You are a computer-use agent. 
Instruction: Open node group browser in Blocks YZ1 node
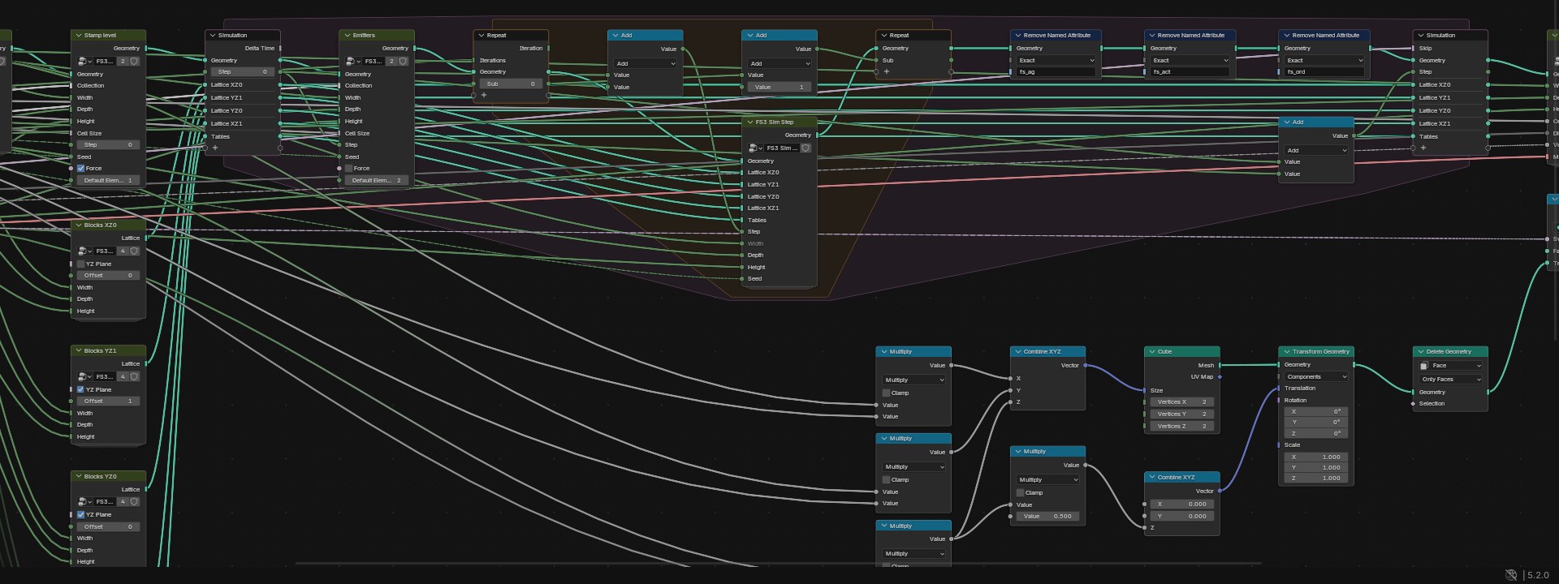84,377
